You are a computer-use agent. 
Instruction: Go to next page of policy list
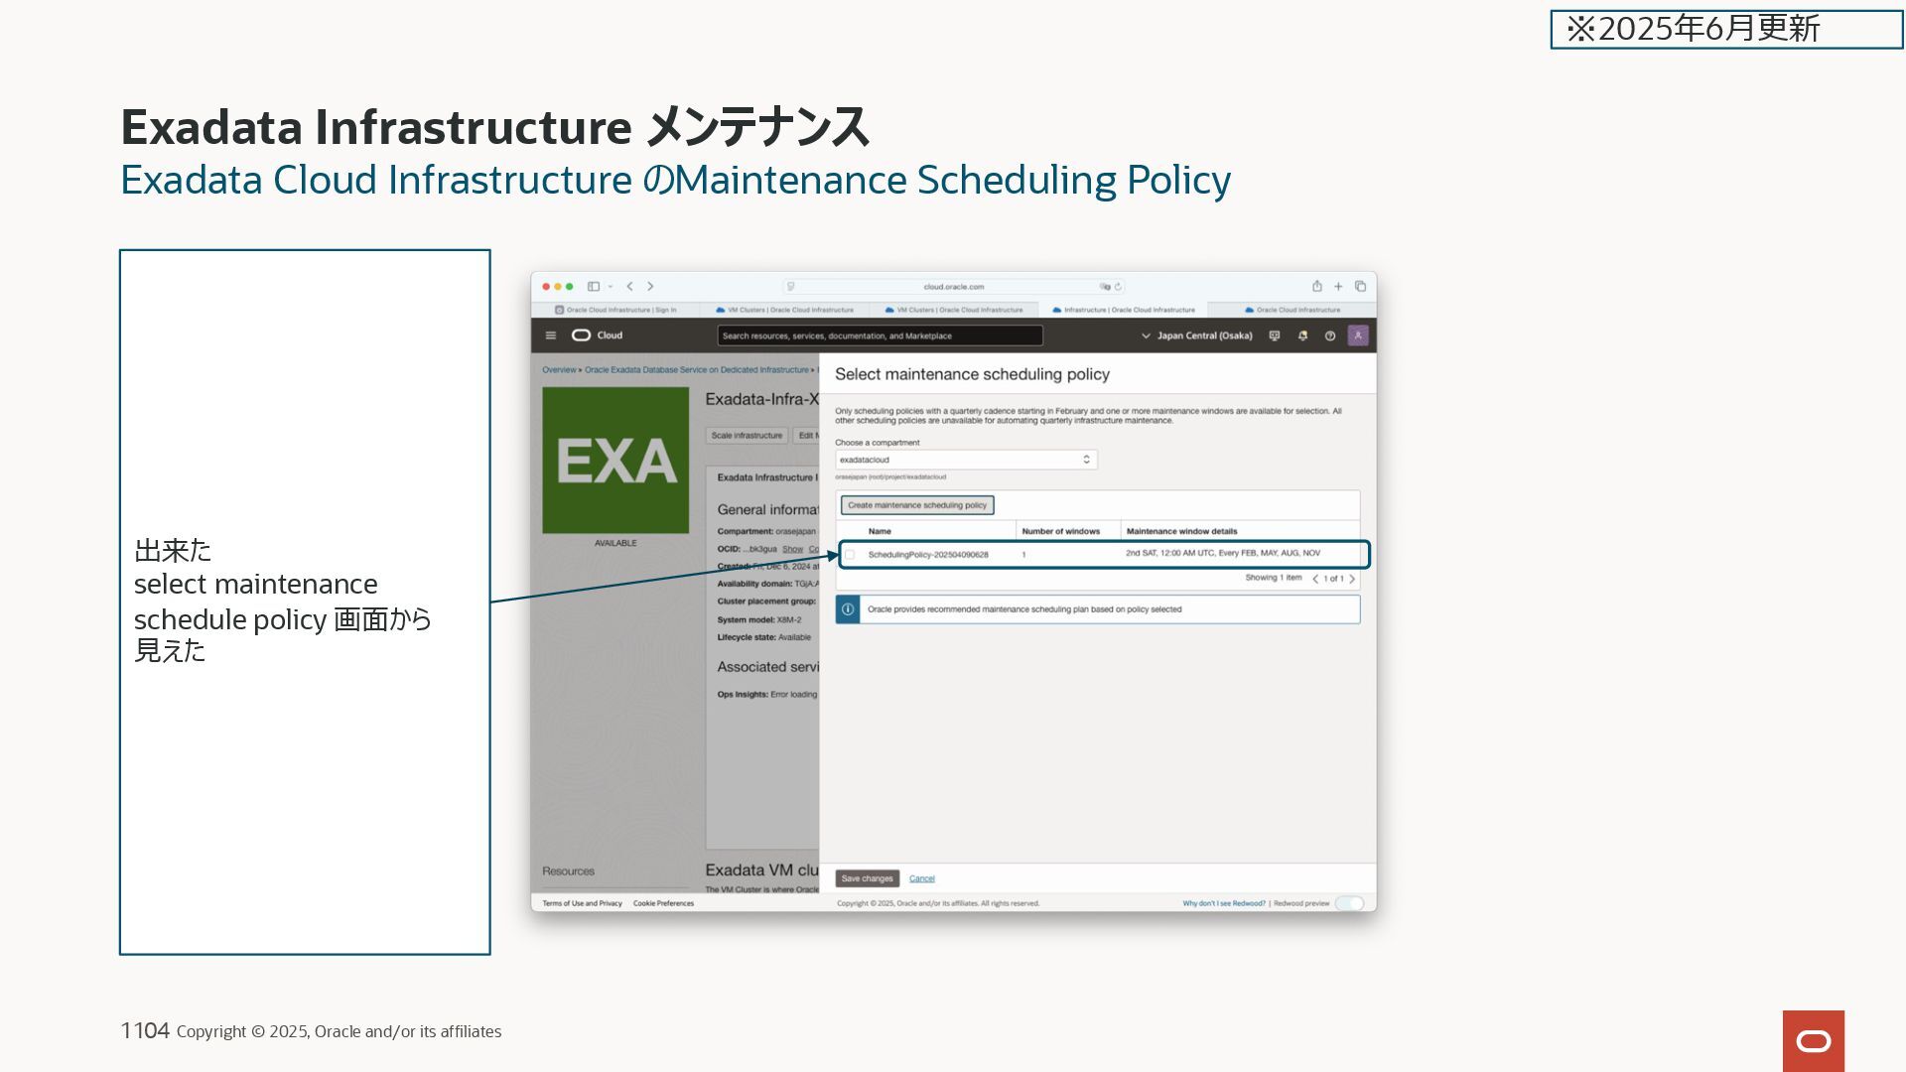(1352, 579)
